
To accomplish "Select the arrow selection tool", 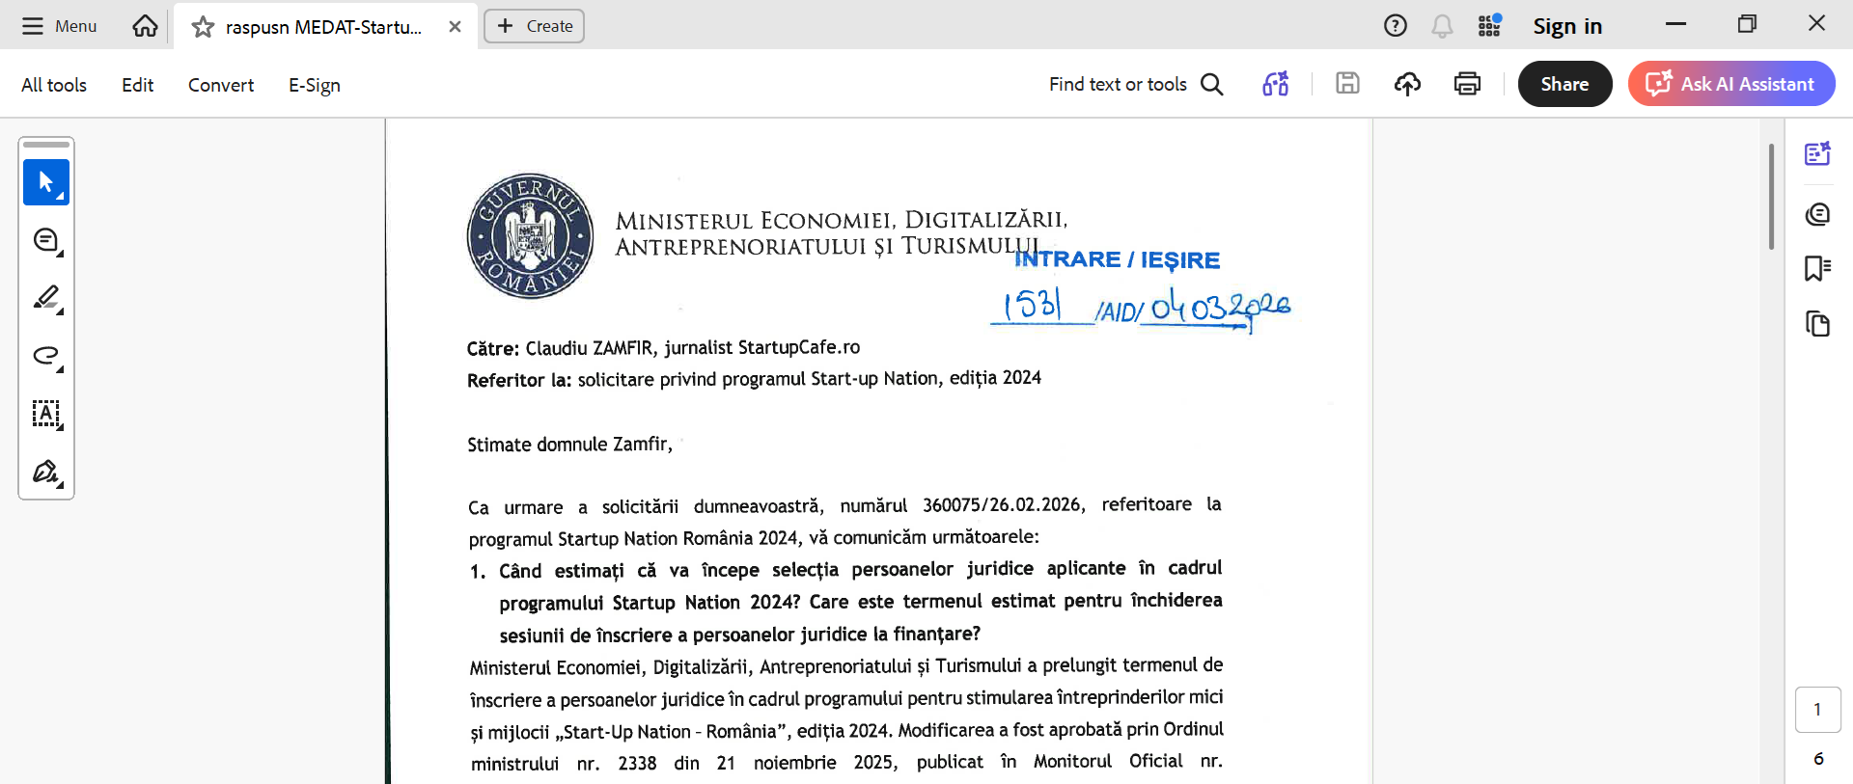I will click(45, 182).
